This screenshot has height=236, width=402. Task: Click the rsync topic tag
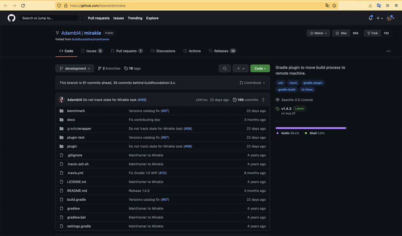(x=293, y=83)
